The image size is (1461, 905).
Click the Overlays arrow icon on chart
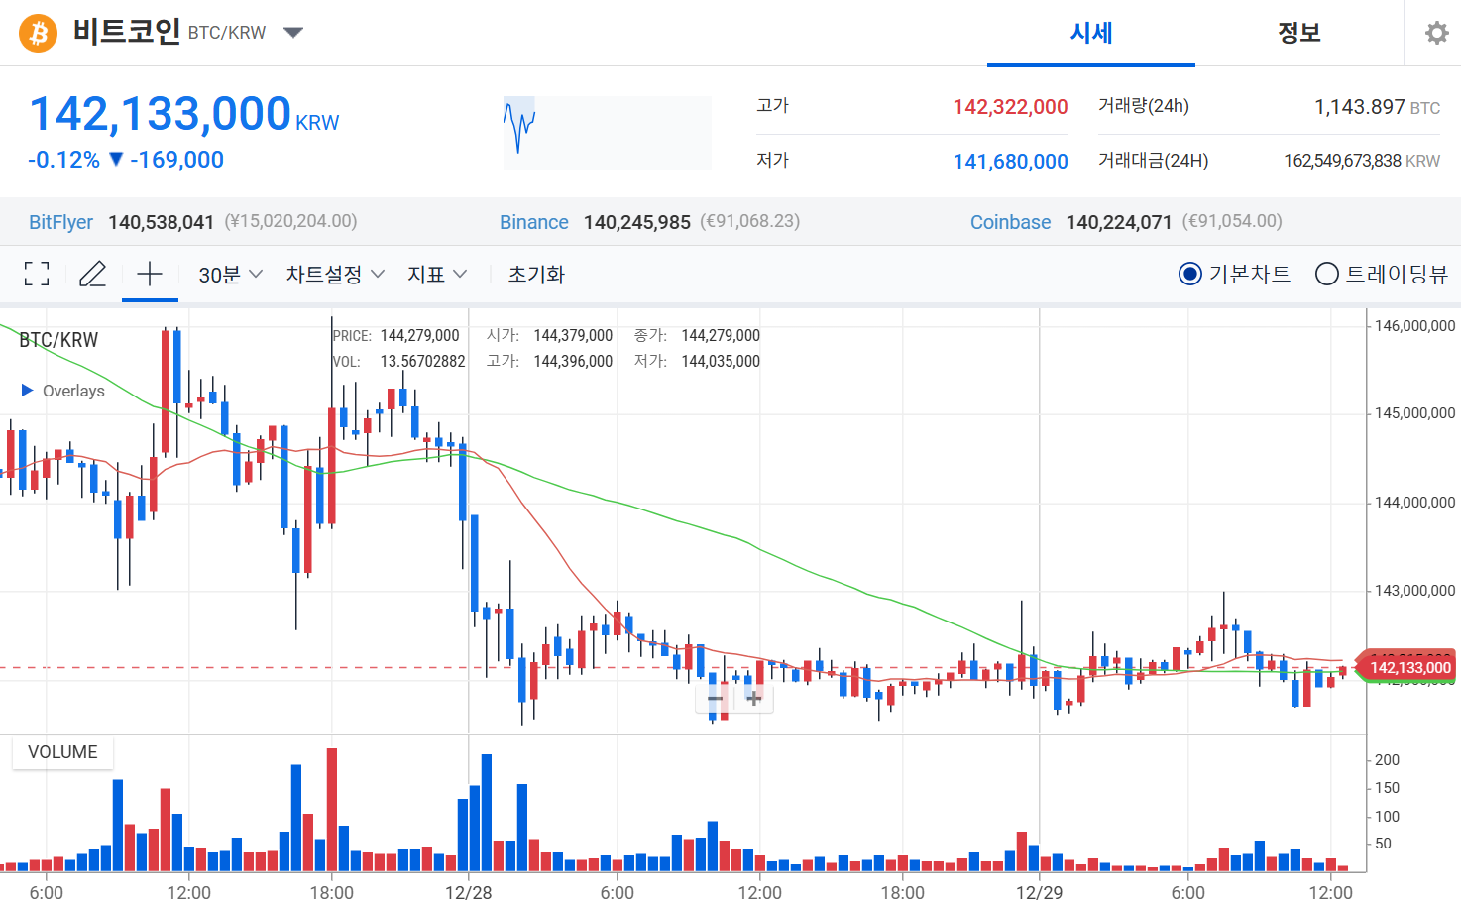coord(27,390)
